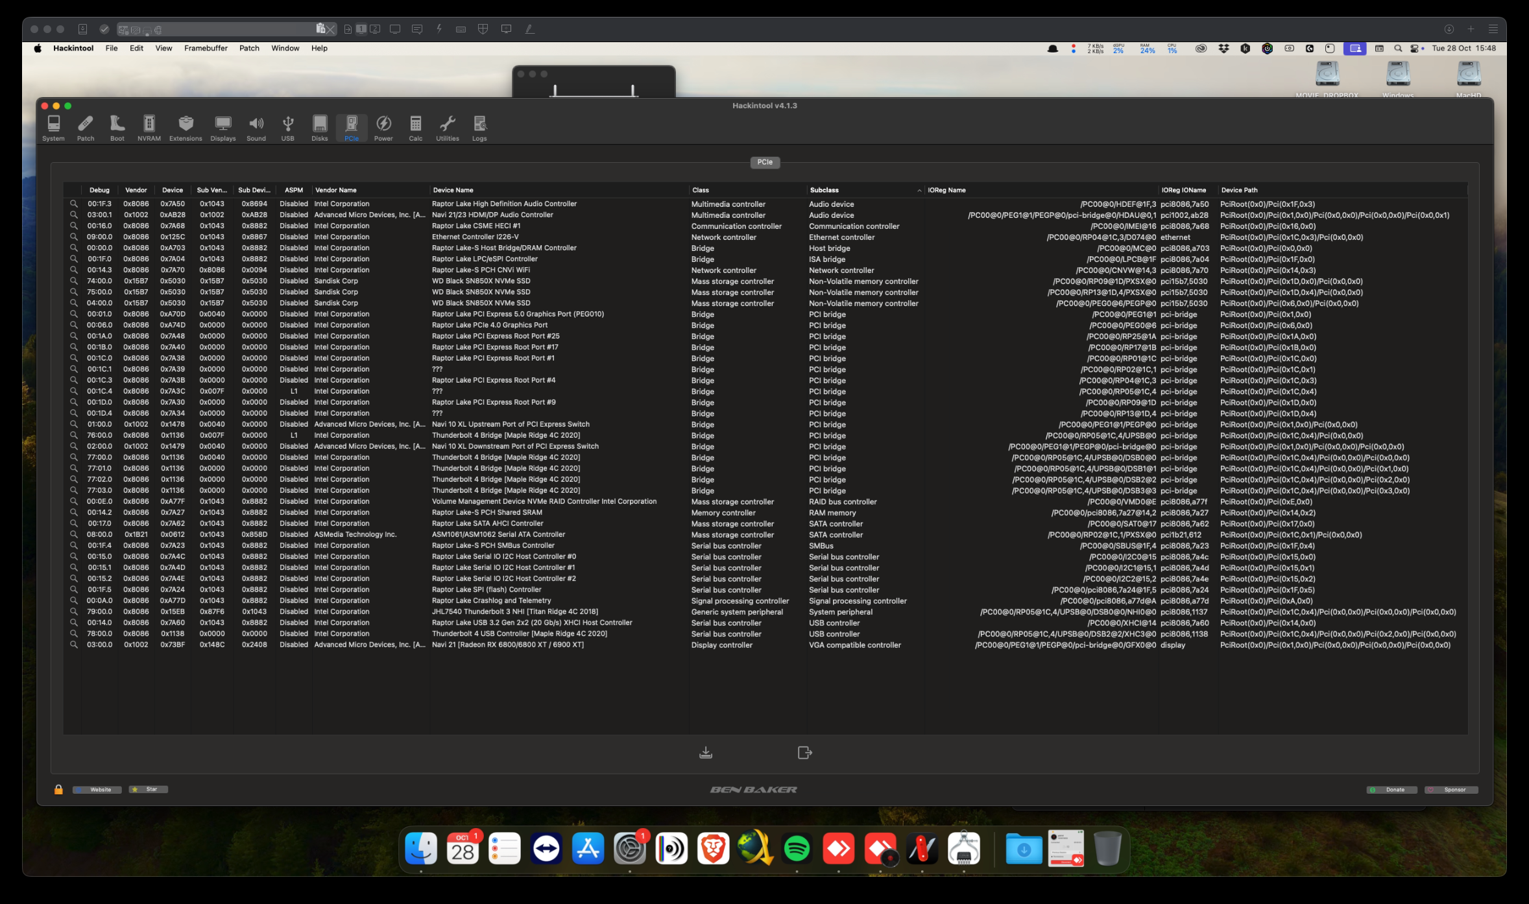Click the export PCIe data icon
This screenshot has height=904, width=1529.
(x=804, y=752)
